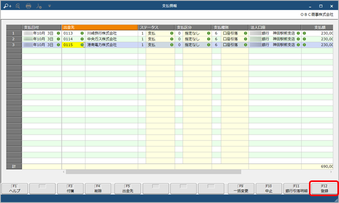Click the green icon after row 3 神田駅前支店
Image resolution: width=339 pixels, height=203 pixels.
[298, 45]
